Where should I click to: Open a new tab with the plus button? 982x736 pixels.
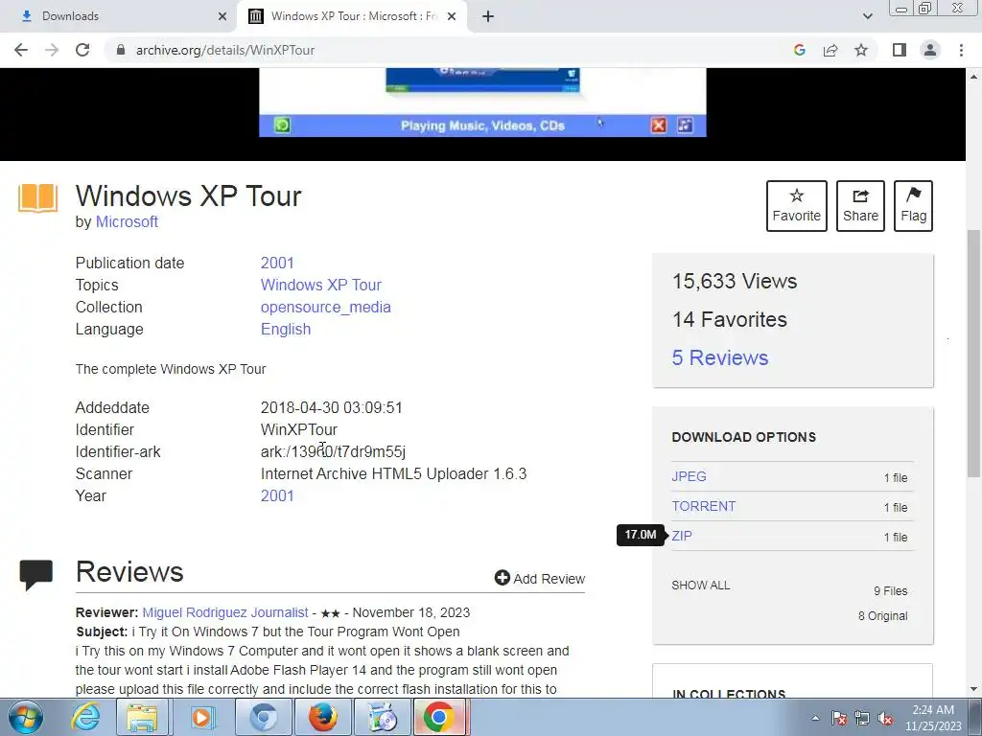488,16
